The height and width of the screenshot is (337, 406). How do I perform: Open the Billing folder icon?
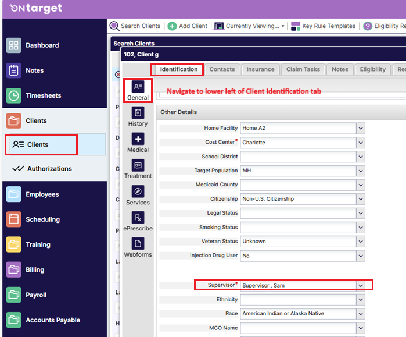(14, 270)
